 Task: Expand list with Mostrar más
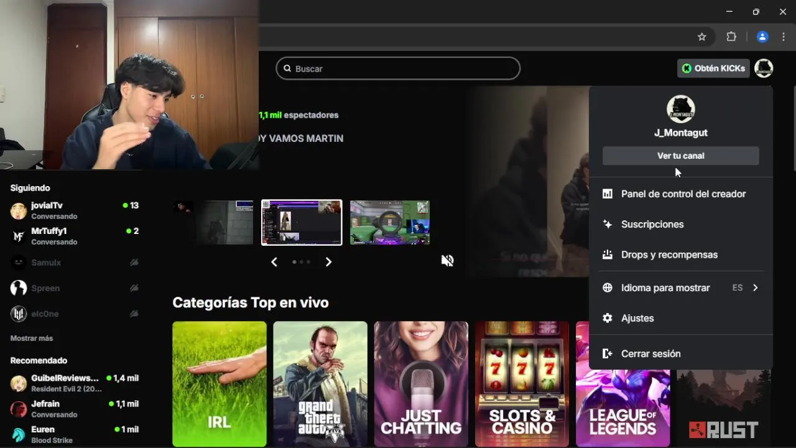pos(32,338)
